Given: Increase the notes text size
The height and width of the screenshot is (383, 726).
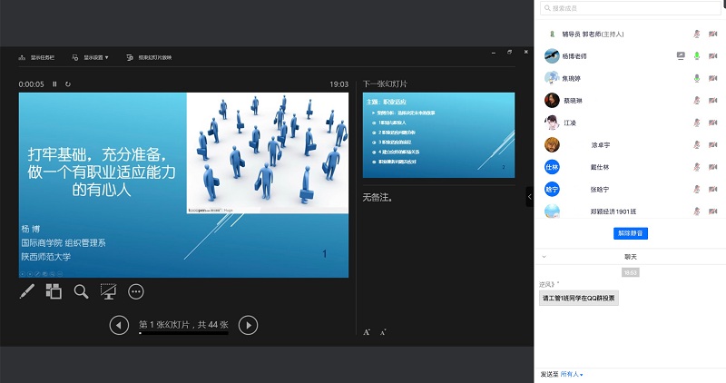Looking at the screenshot, I should pos(367,332).
